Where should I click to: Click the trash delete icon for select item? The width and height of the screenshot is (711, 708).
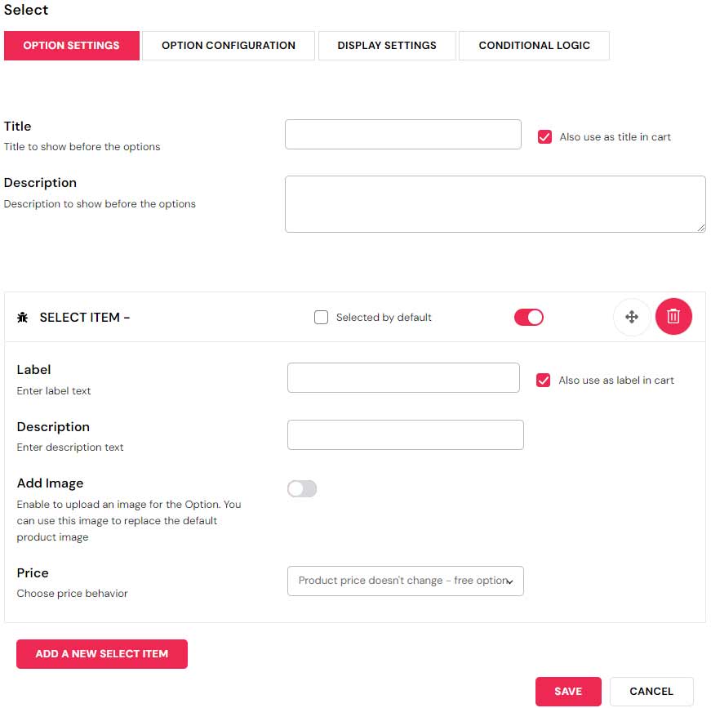tap(673, 317)
